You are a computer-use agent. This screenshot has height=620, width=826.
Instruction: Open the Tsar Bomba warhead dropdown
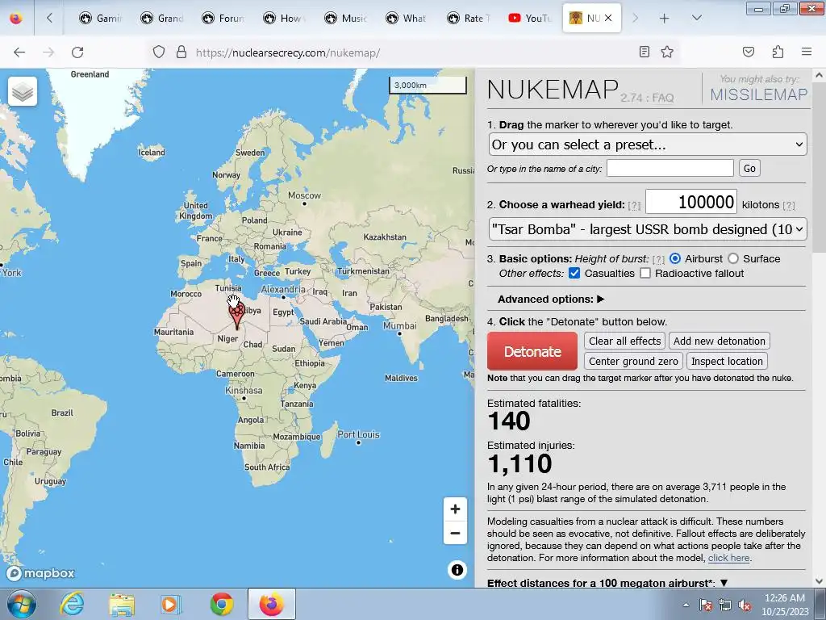[648, 229]
